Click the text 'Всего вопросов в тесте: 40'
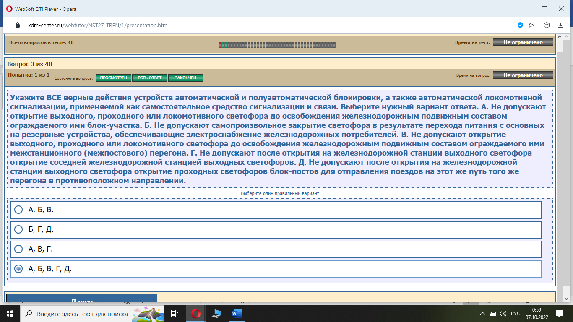This screenshot has height=322, width=573. (42, 42)
